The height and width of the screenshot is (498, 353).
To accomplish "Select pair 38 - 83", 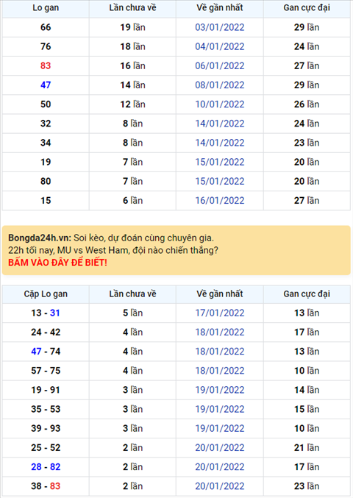I will [x=46, y=486].
